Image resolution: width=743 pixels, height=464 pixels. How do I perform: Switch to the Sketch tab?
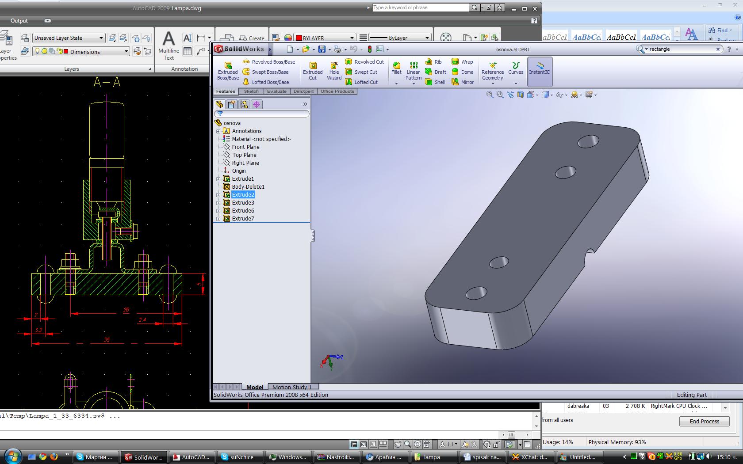[x=251, y=91]
